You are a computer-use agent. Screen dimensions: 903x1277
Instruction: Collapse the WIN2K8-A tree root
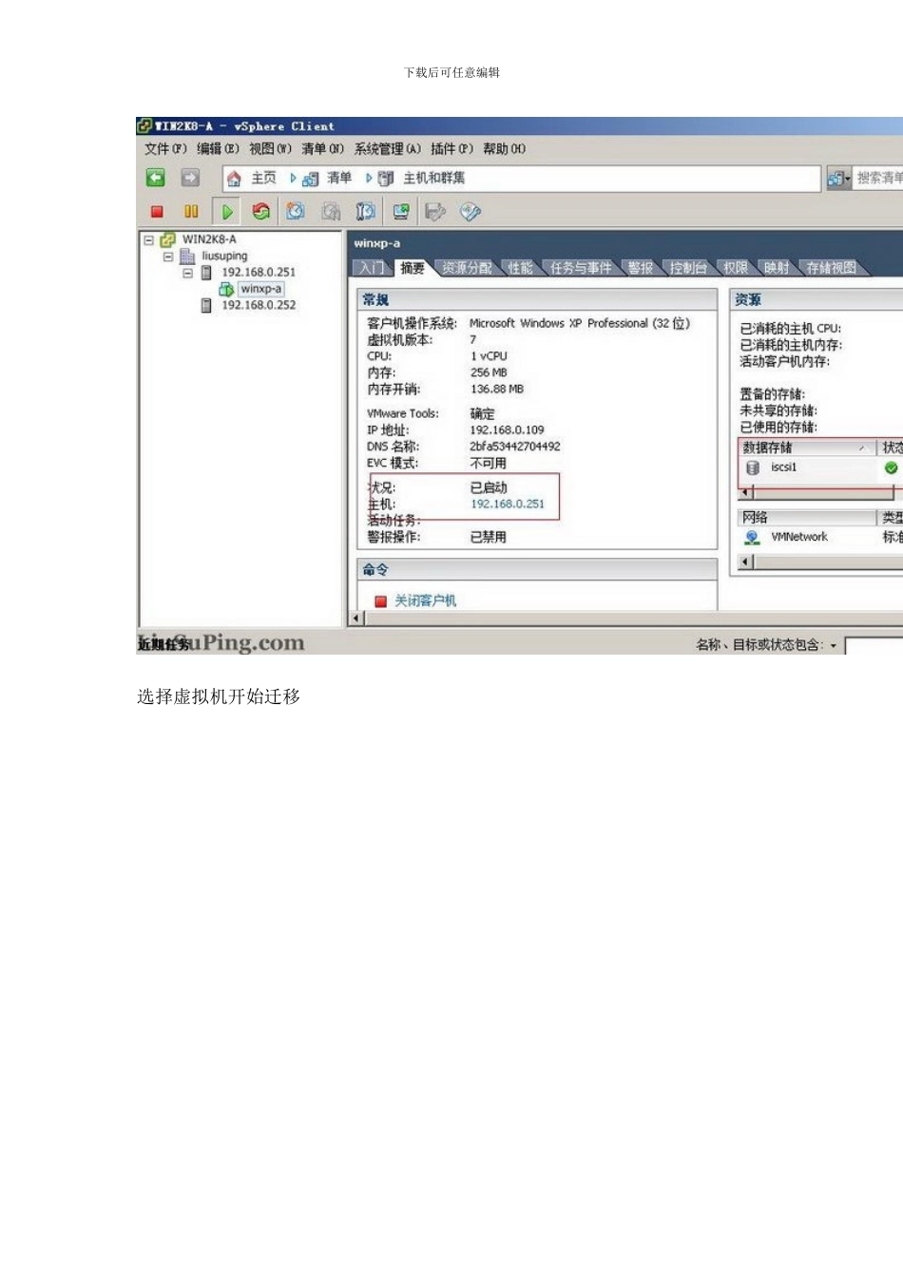pos(148,239)
